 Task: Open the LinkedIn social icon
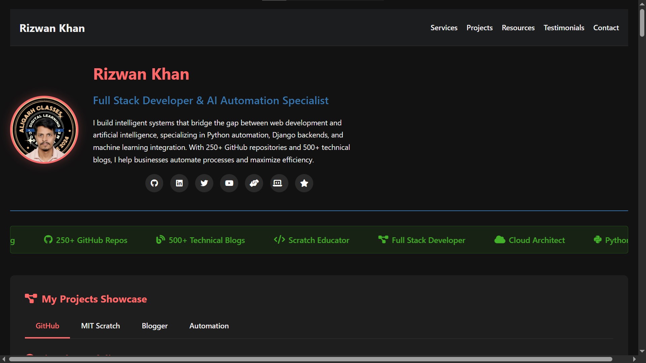179,183
